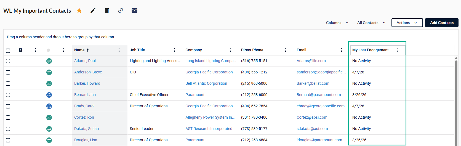This screenshot has height=146, width=461.
Task: Sort by My Last Engagement column header
Action: tap(372, 50)
